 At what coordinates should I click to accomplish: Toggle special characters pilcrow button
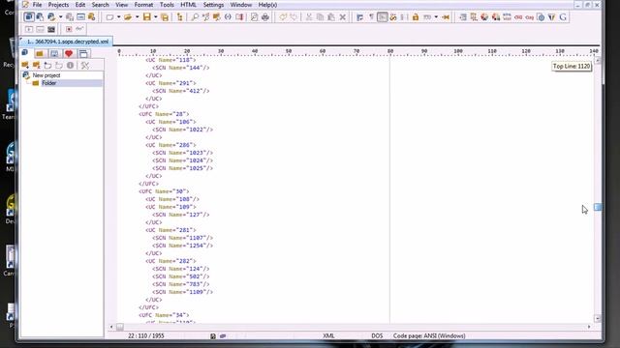(371, 17)
